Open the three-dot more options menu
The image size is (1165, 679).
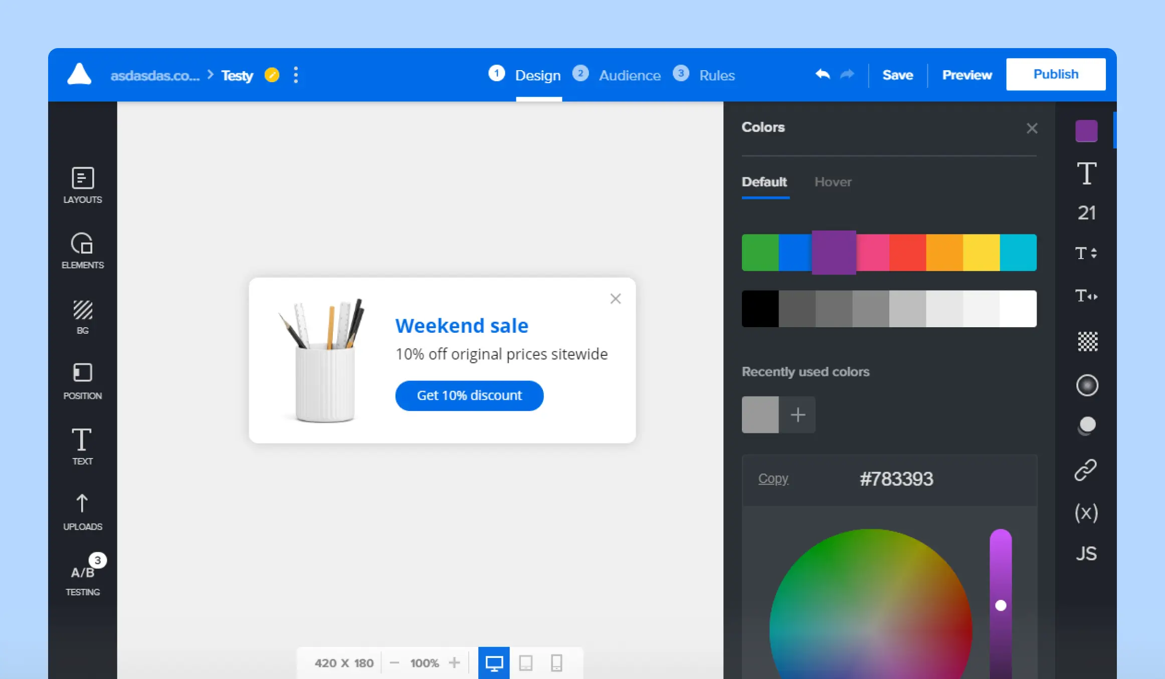[296, 75]
